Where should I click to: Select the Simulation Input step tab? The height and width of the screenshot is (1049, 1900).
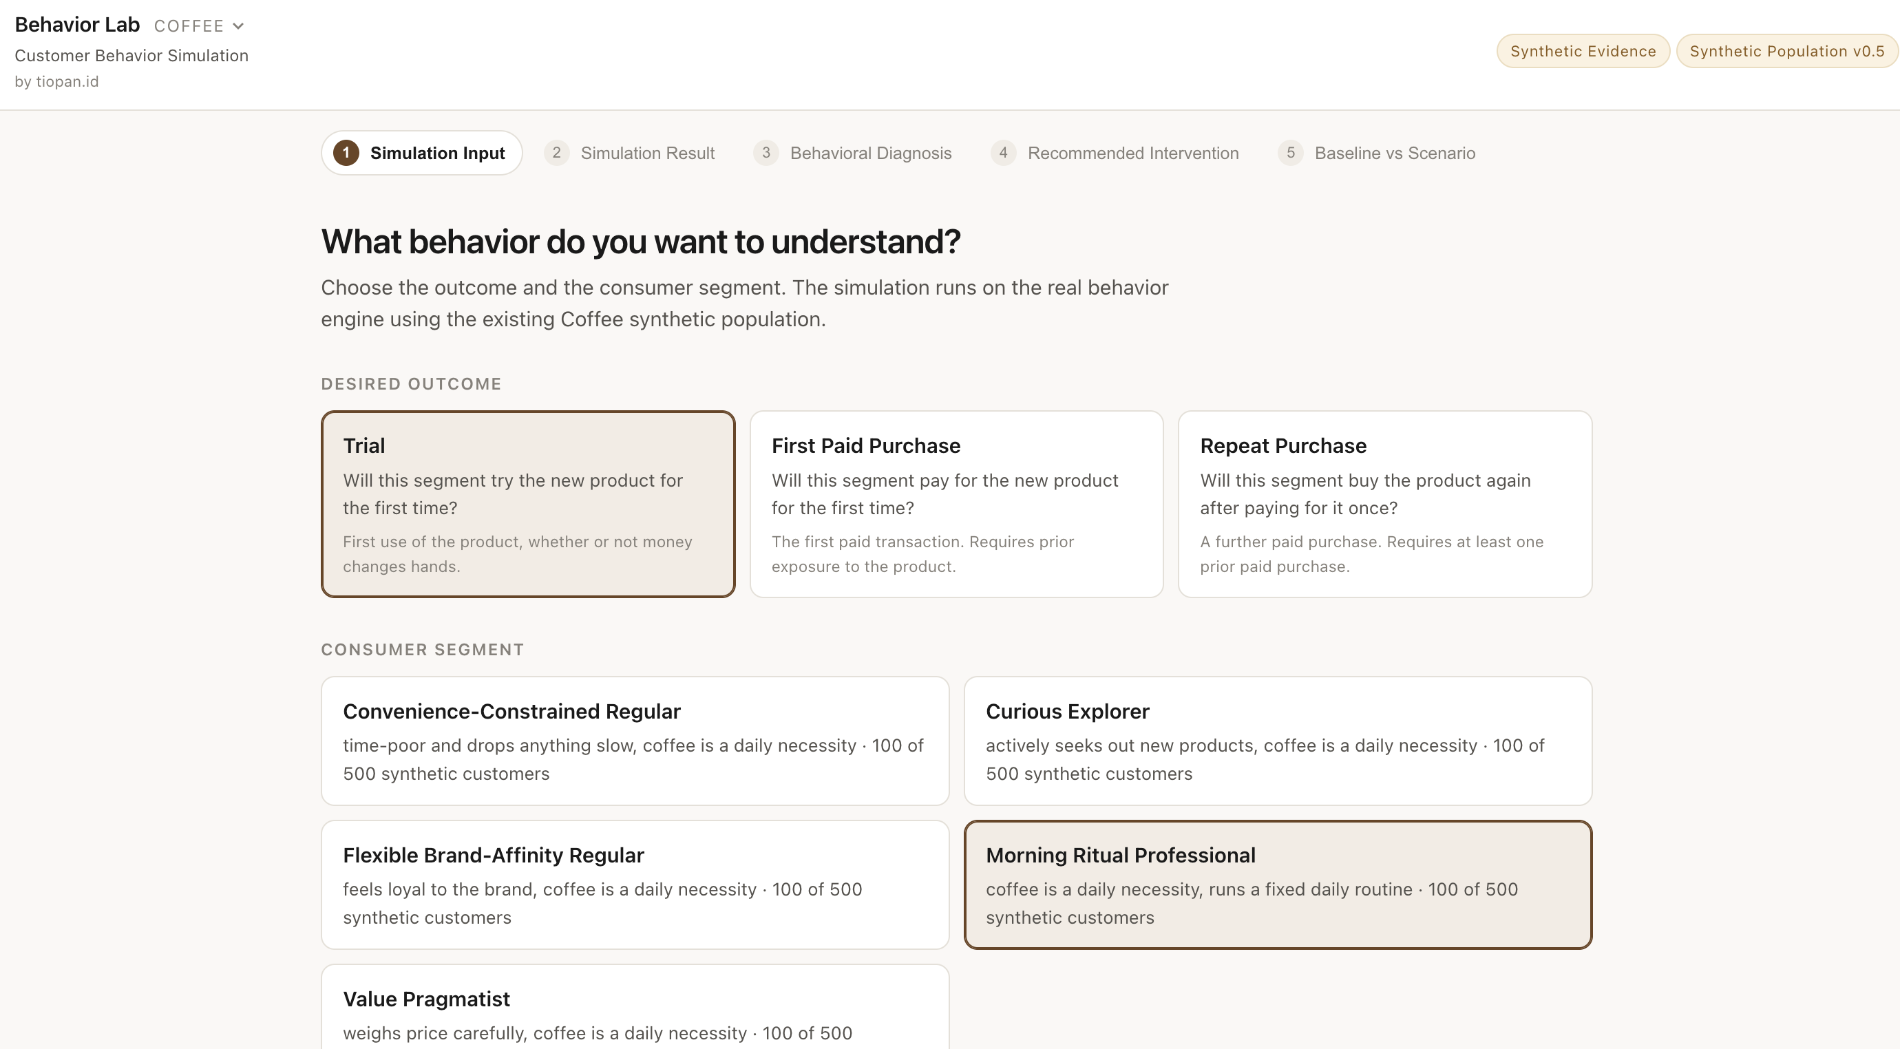[422, 153]
